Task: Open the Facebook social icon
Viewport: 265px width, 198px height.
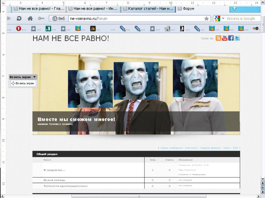Action: [231, 38]
